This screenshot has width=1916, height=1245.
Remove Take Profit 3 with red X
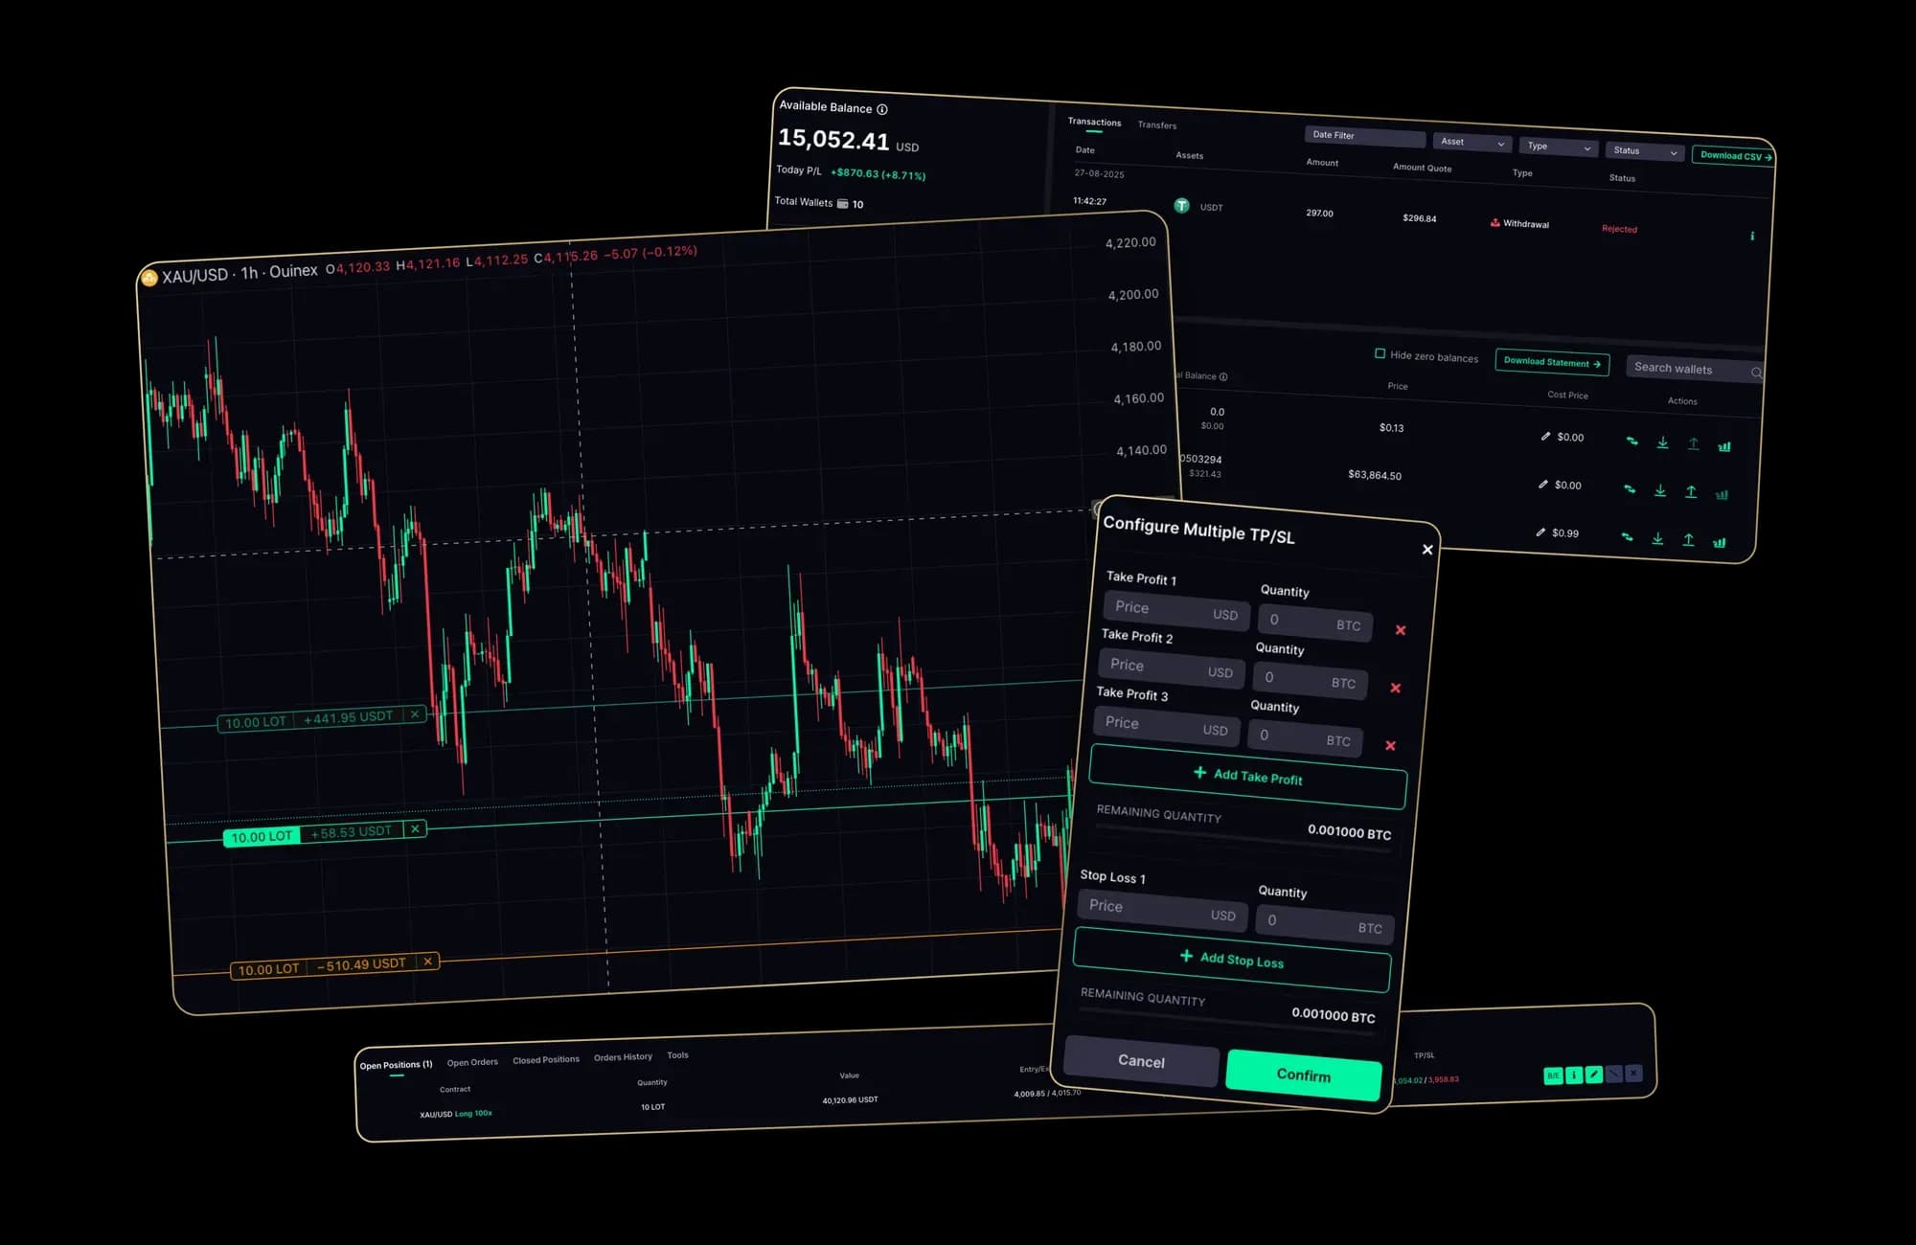click(1390, 745)
